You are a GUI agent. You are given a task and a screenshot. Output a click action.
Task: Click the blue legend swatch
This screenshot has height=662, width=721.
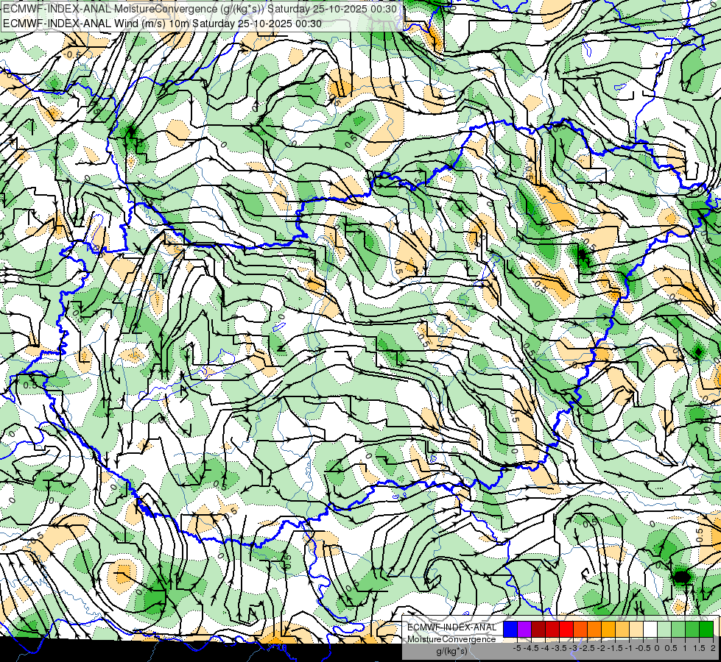(x=510, y=629)
